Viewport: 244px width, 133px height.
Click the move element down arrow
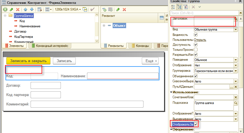[32, 9]
